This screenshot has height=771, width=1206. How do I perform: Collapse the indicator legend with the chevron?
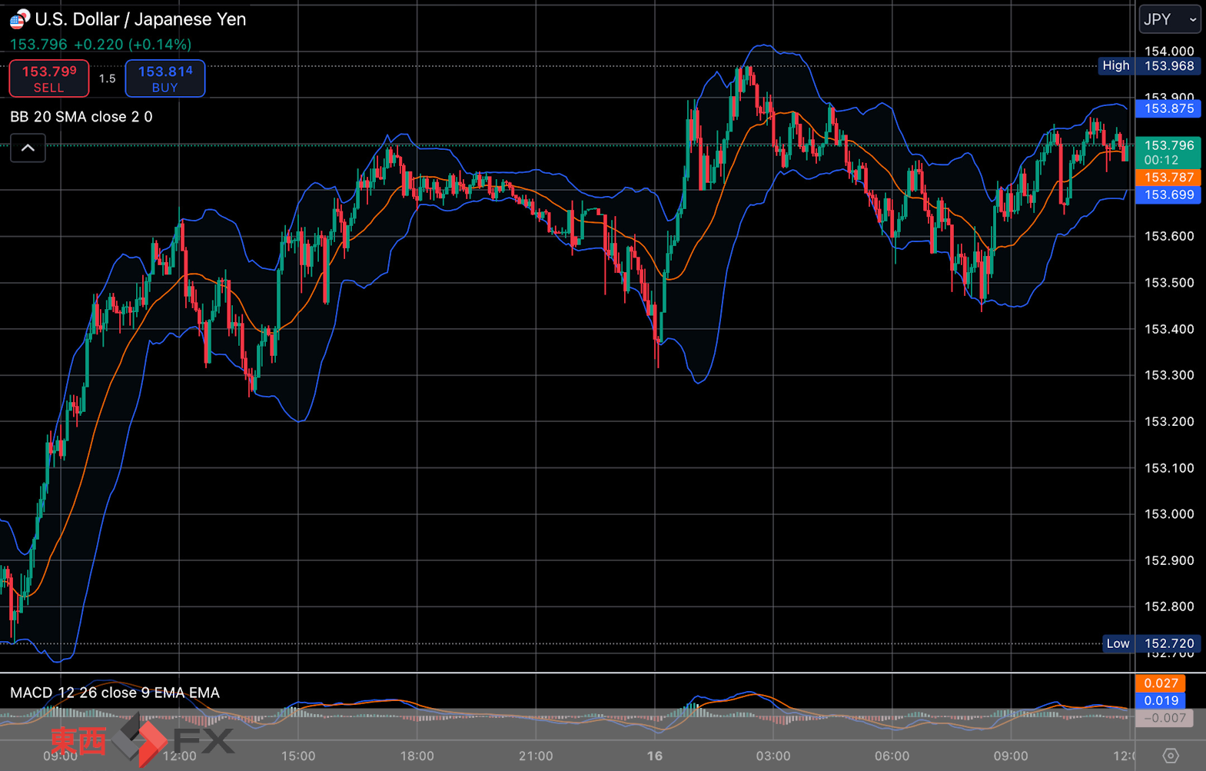(28, 148)
